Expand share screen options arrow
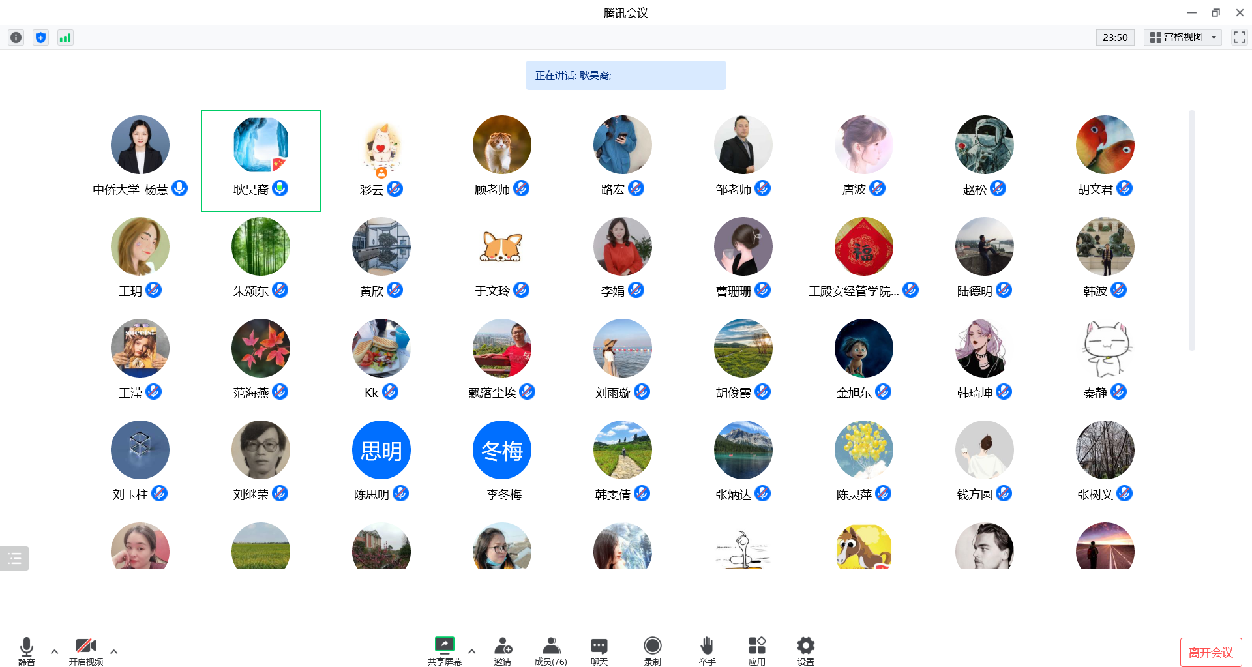1252x667 pixels. 472,651
